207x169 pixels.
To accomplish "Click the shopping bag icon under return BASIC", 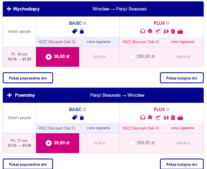I will coord(82,117).
